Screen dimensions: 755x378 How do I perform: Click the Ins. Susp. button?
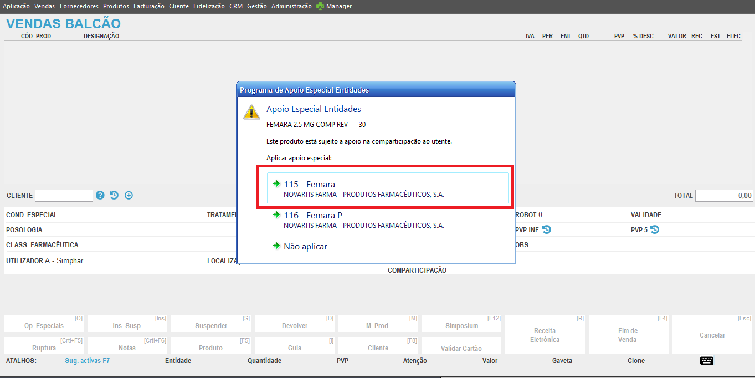pyautogui.click(x=128, y=324)
